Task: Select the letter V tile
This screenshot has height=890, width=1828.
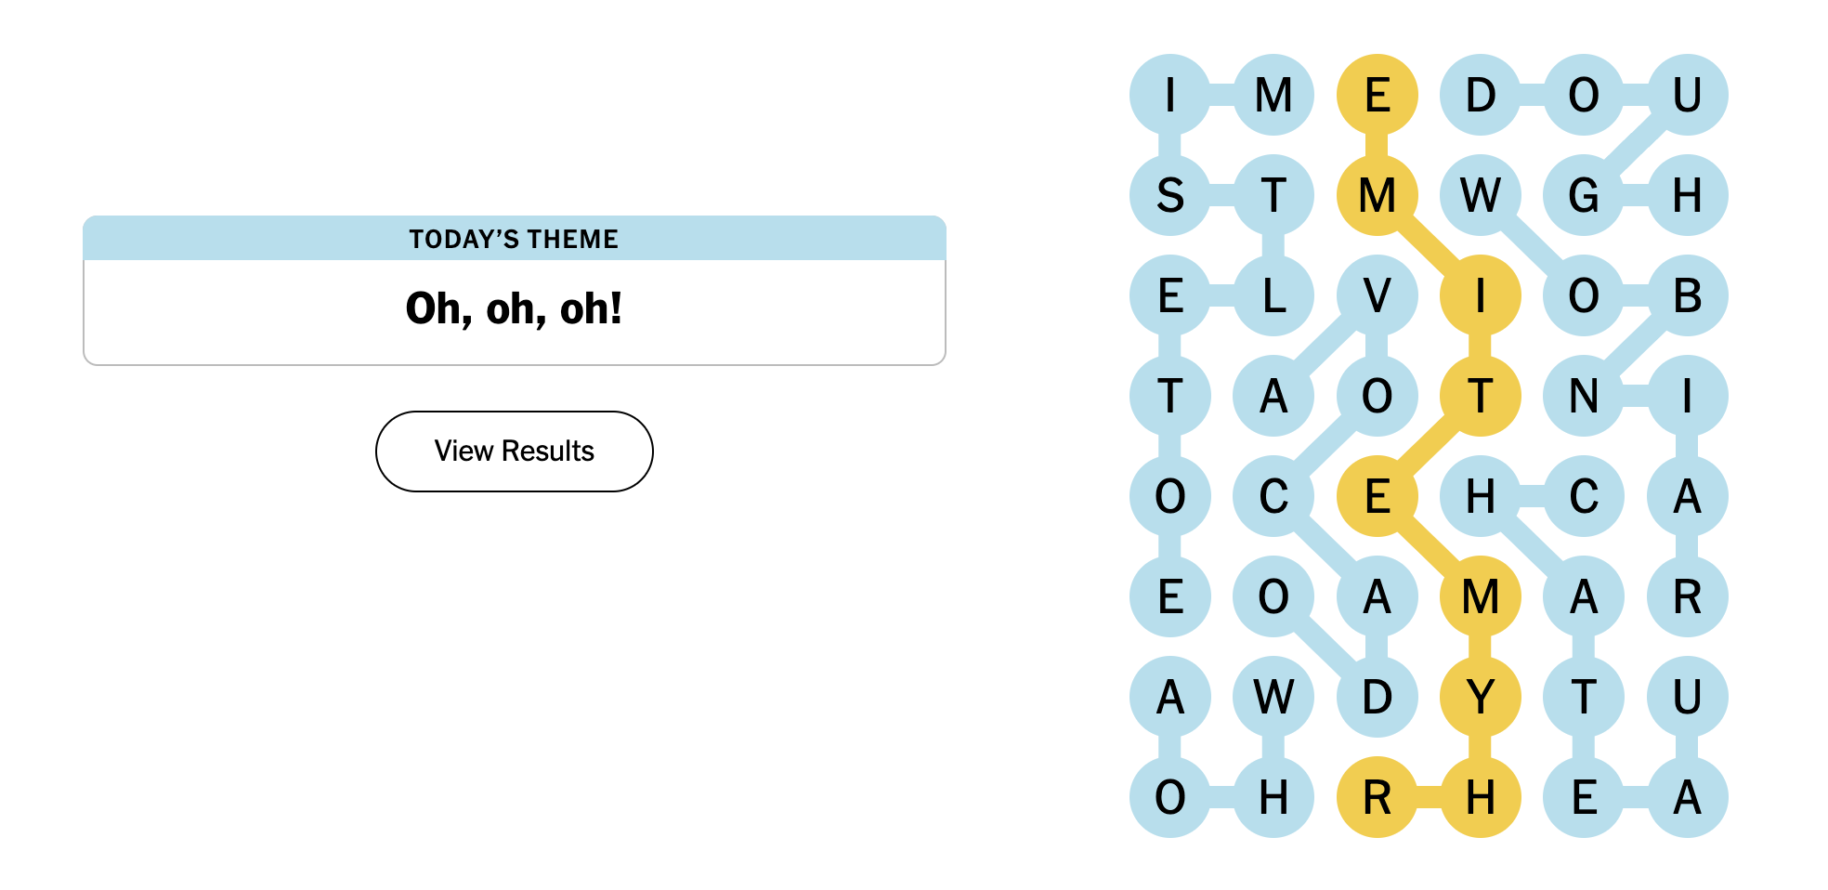Action: 1377,296
